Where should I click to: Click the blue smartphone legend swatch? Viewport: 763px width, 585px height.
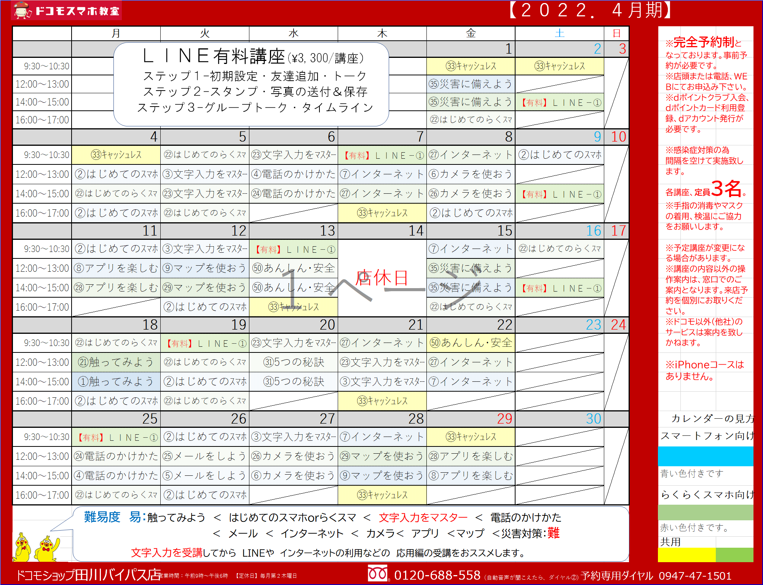[705, 456]
